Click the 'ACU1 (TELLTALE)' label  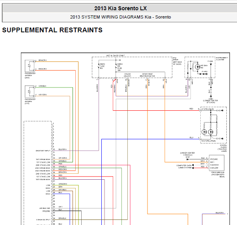tap(209, 141)
